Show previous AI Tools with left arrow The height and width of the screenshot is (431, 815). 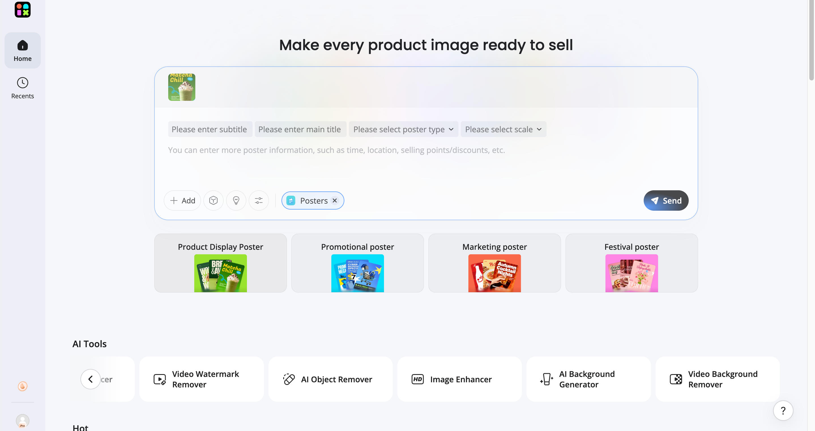point(91,379)
